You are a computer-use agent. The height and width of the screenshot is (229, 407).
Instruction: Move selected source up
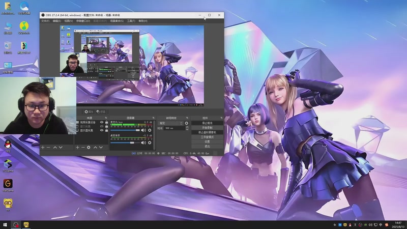click(x=95, y=147)
